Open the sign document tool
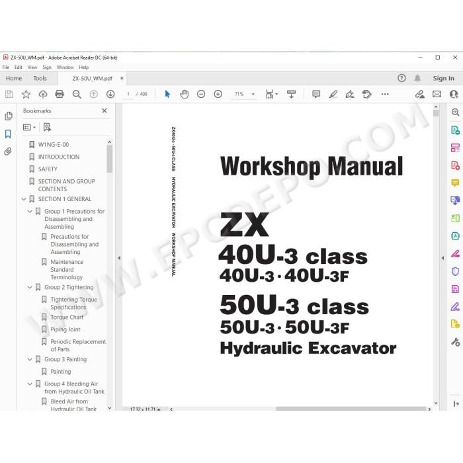Viewport: 463px width, 463px height. pyautogui.click(x=350, y=94)
